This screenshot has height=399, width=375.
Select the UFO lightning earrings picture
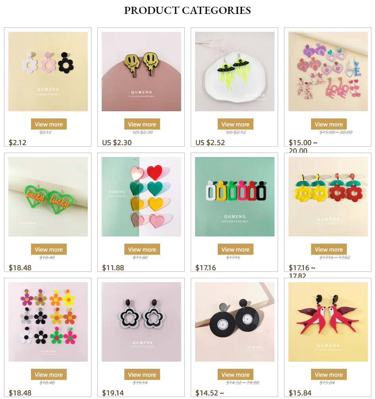[234, 72]
